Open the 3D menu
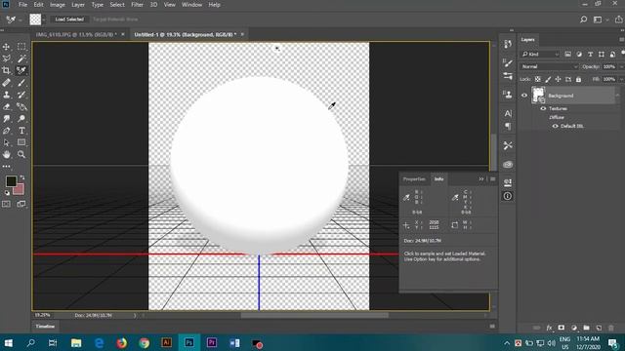The height and width of the screenshot is (351, 625). click(154, 5)
